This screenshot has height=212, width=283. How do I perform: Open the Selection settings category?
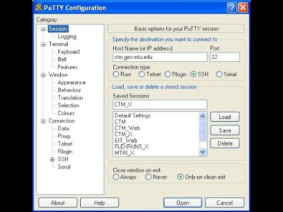(68, 105)
